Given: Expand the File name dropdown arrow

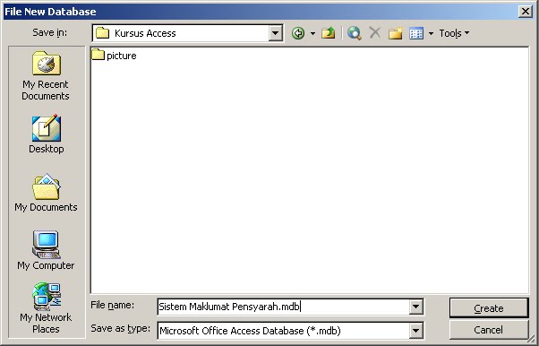Looking at the screenshot, I should 416,307.
